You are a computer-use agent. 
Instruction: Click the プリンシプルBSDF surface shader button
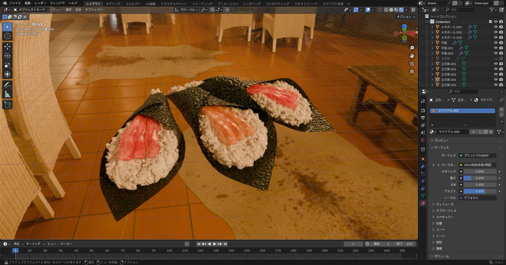click(478, 156)
